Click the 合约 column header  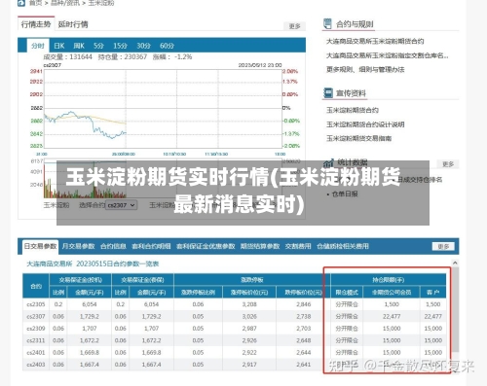click(x=36, y=286)
